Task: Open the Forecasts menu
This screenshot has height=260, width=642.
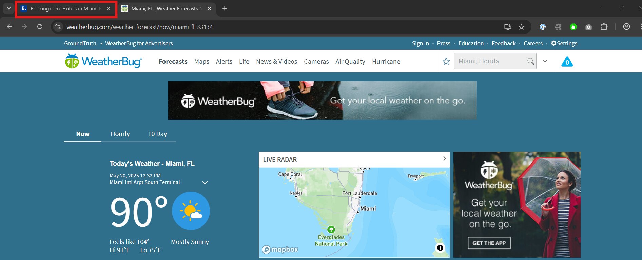Action: tap(173, 61)
